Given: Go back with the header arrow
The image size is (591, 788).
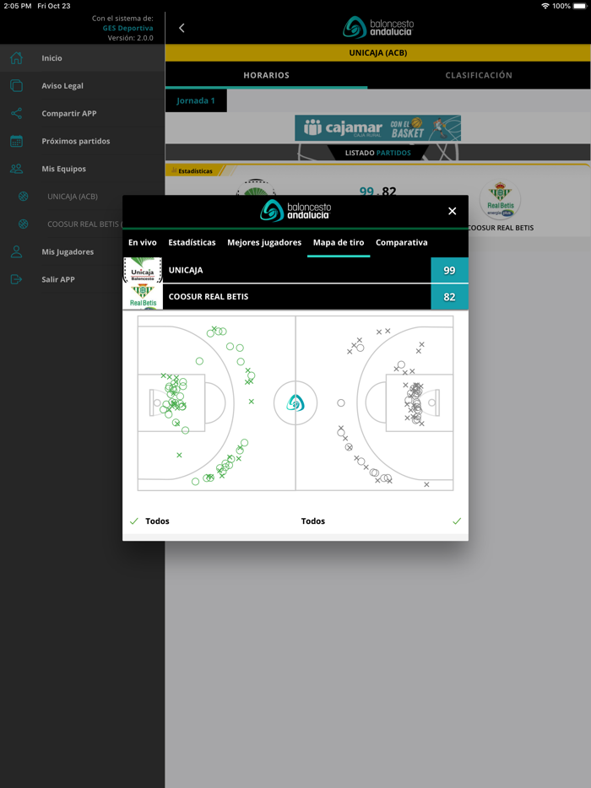Looking at the screenshot, I should coord(182,28).
